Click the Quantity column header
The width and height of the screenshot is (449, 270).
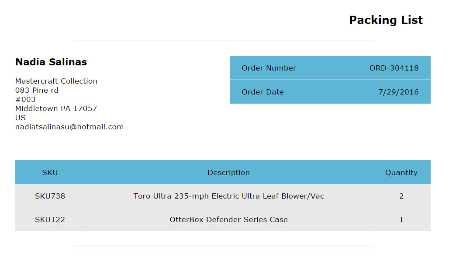401,172
